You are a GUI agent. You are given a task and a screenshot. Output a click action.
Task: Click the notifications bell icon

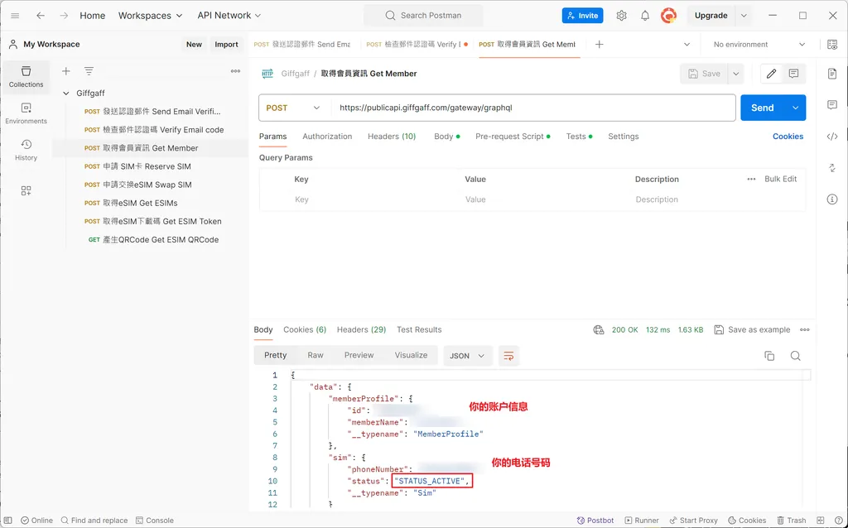click(x=645, y=16)
